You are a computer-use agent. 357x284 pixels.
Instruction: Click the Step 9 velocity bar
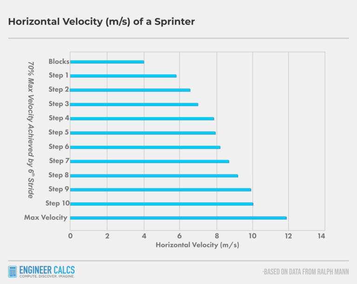tap(160, 190)
